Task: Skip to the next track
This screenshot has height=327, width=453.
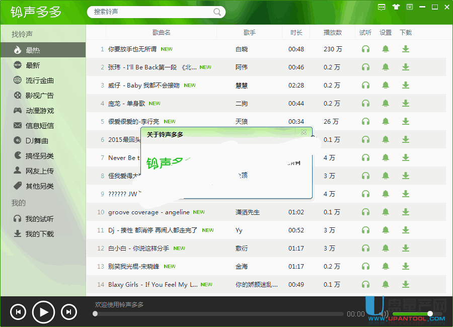Action: click(x=68, y=312)
